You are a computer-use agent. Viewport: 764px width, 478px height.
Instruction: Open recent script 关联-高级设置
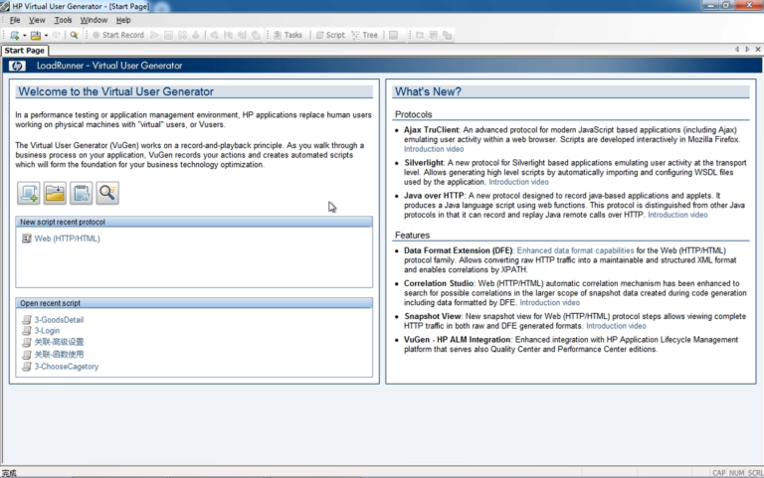coord(59,342)
